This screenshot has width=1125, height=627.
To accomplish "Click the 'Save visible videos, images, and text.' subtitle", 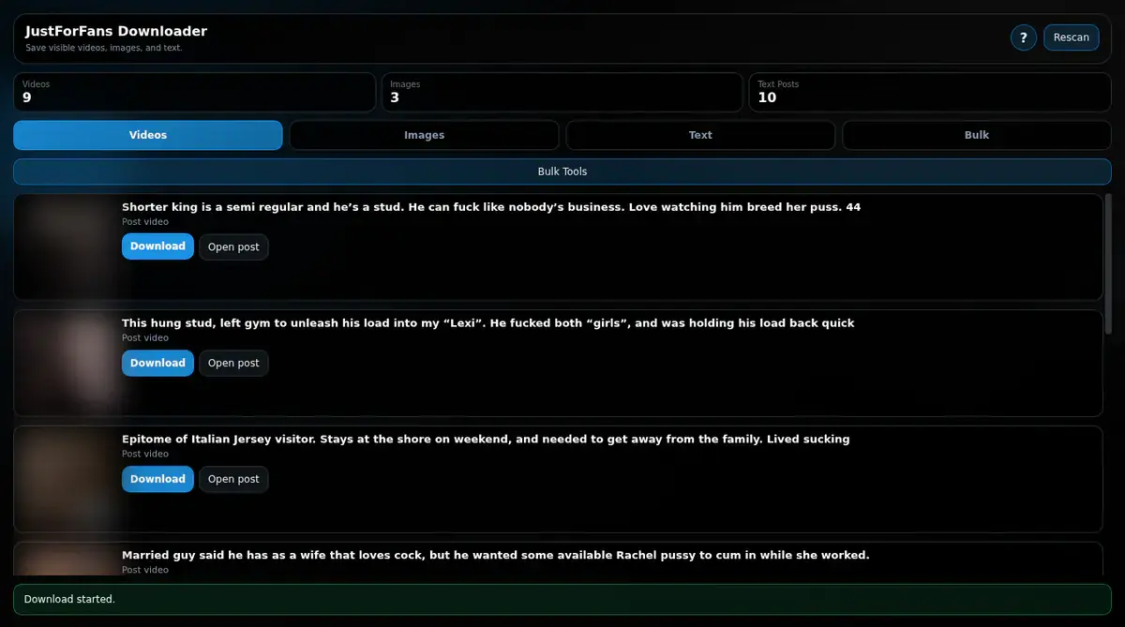I will [104, 48].
